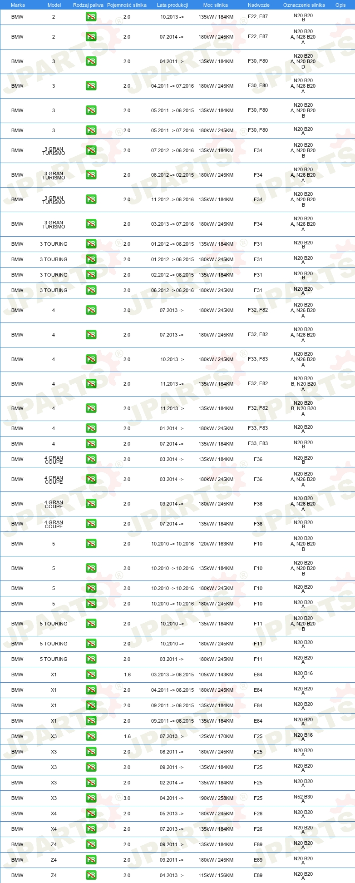Image resolution: width=355 pixels, height=883 pixels.
Task: Click fuel icon in X3 1.6 125kW row
Action: coord(91,736)
